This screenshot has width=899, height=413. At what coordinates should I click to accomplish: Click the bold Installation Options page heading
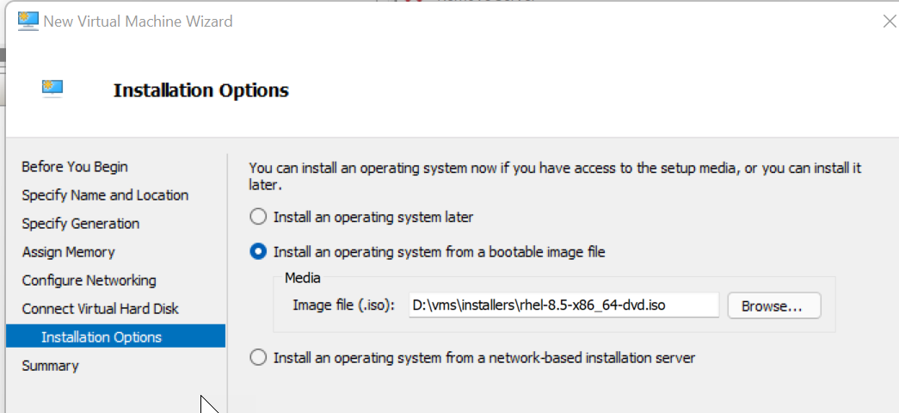(200, 90)
